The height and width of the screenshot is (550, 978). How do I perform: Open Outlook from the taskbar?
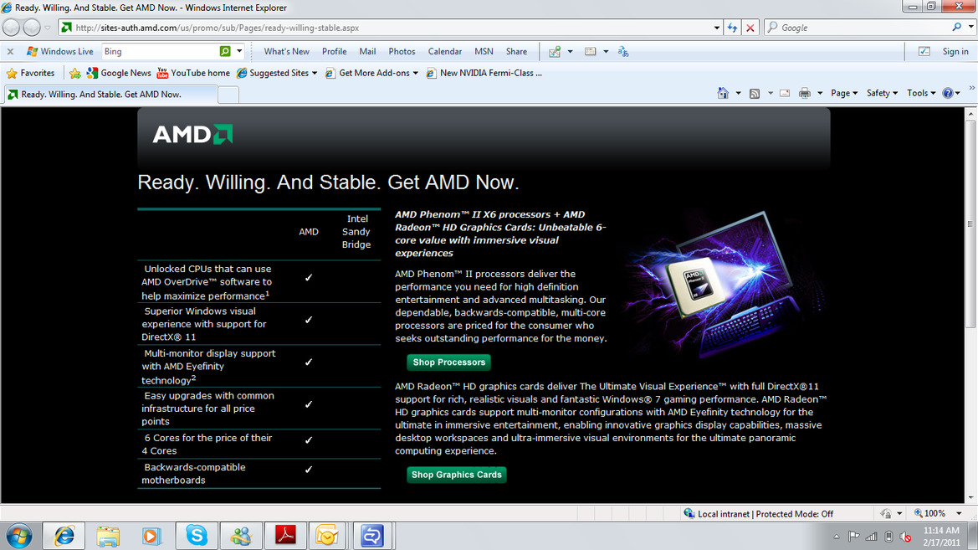click(x=327, y=536)
